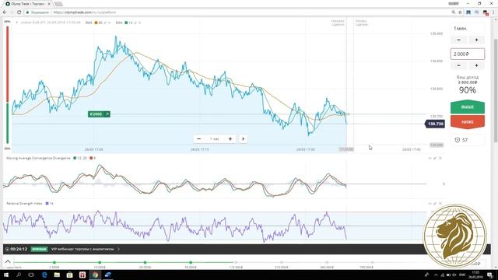Reload the page with refresh icon
Image resolution: width=498 pixels, height=280 pixels.
[x=19, y=12]
